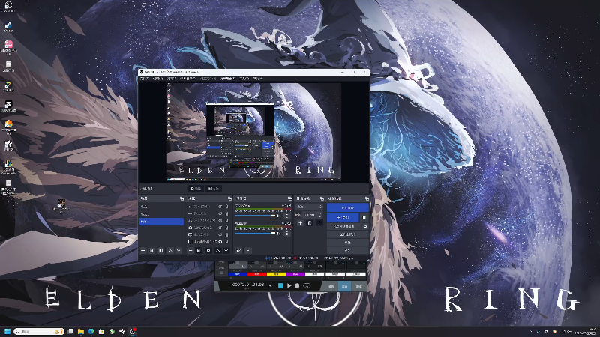Viewport: 600px width, 337px height.
Task: Adjust the transition duration spinner arrows
Action: (320, 215)
